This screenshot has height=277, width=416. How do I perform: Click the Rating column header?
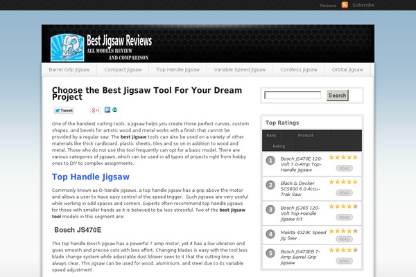pyautogui.click(x=279, y=146)
